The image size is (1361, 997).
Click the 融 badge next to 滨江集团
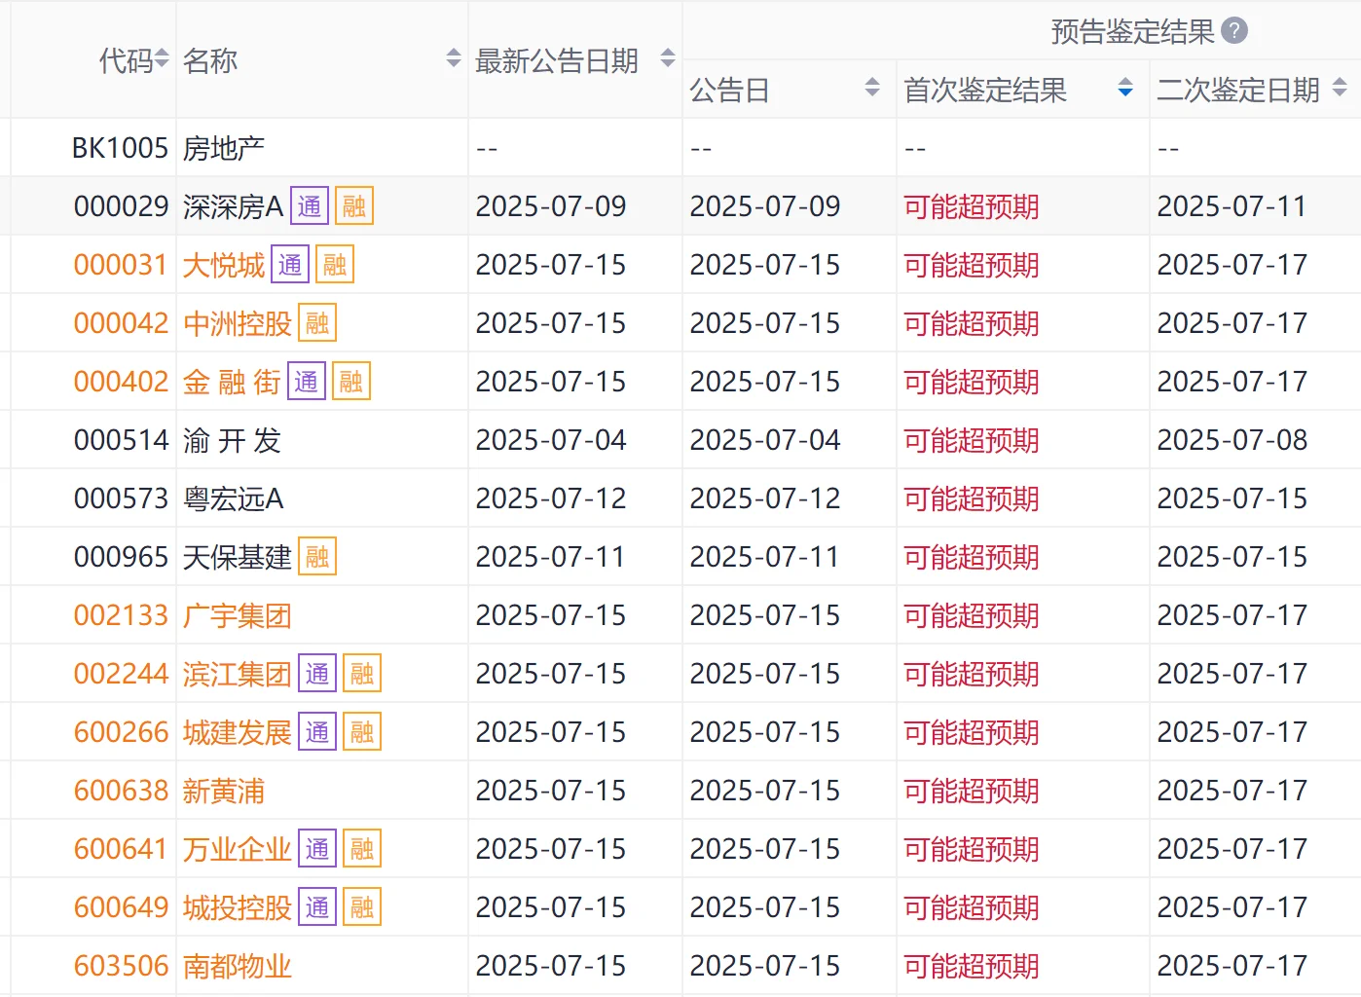click(x=362, y=674)
